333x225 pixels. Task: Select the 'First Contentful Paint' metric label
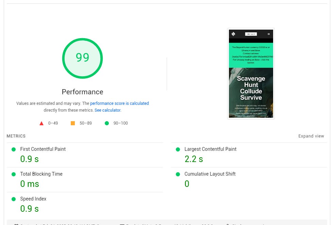click(x=43, y=149)
